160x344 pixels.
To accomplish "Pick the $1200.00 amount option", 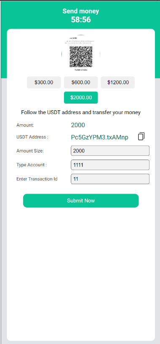I will (117, 83).
